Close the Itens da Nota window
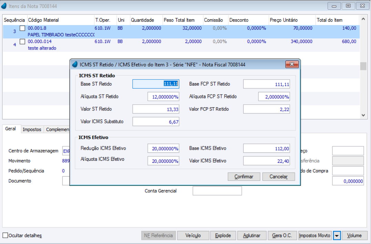The width and height of the screenshot is (371, 244). (x=362, y=6)
